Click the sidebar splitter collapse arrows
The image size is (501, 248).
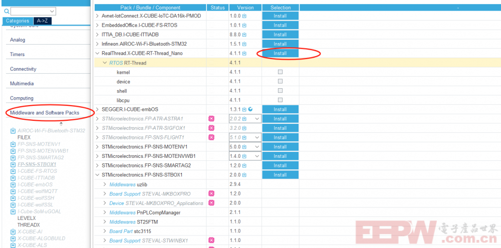61,123
